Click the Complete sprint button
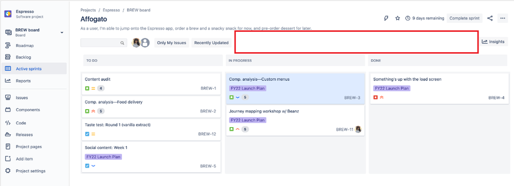514x186 pixels. pos(465,18)
